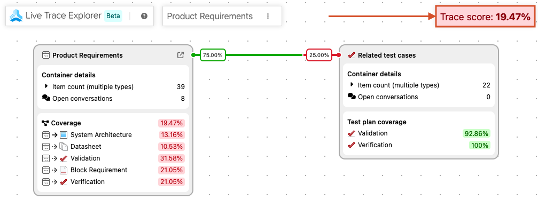Click the Live Trace Explorer logo icon
Image resolution: width=538 pixels, height=200 pixels.
click(16, 16)
